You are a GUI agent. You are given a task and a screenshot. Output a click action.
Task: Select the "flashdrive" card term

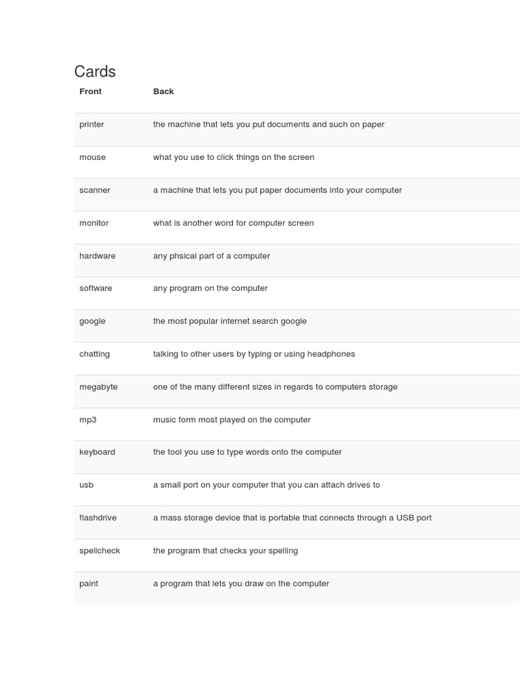[x=97, y=518]
